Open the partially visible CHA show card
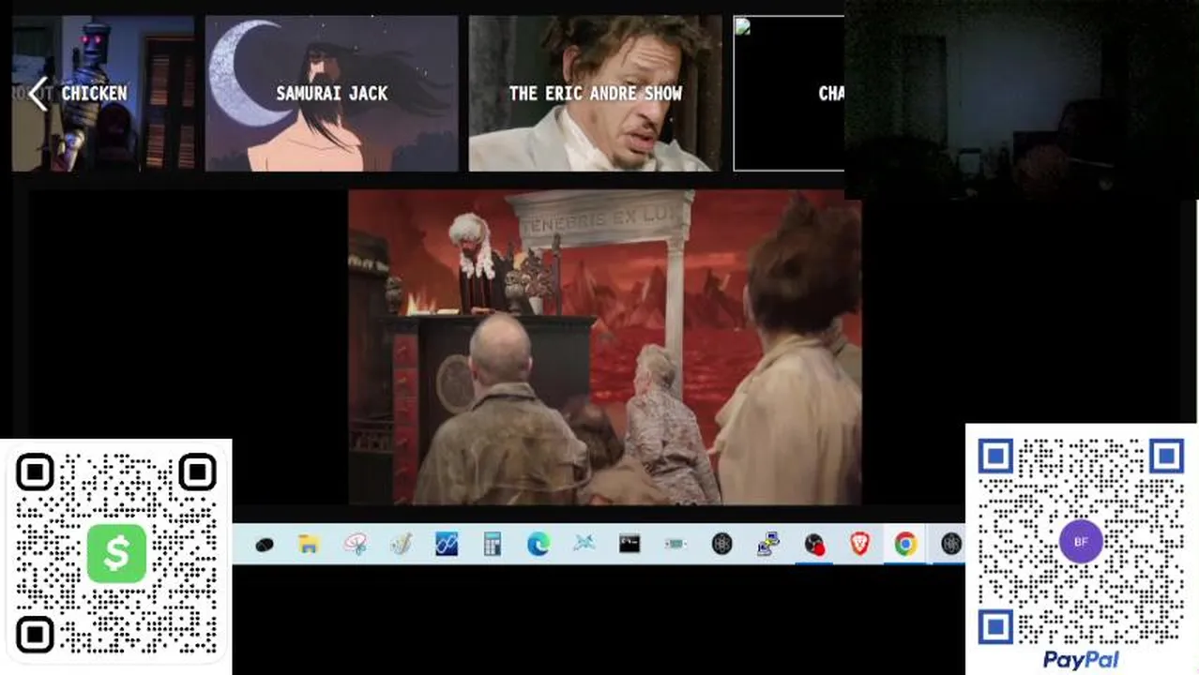This screenshot has width=1199, height=675. coord(788,94)
